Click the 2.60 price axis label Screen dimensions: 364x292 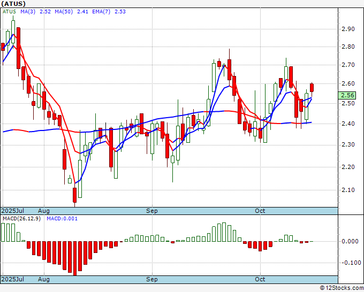pos(348,84)
